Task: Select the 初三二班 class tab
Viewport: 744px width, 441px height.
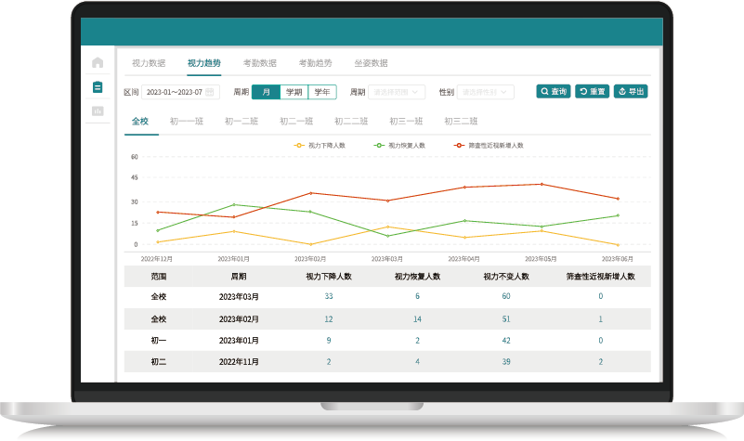Action: pyautogui.click(x=461, y=122)
